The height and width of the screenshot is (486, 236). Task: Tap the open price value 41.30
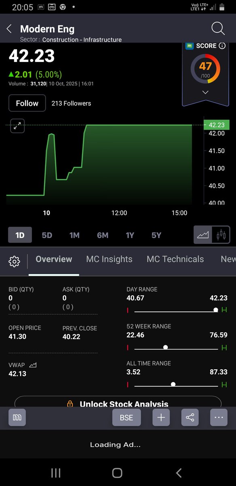point(17,337)
